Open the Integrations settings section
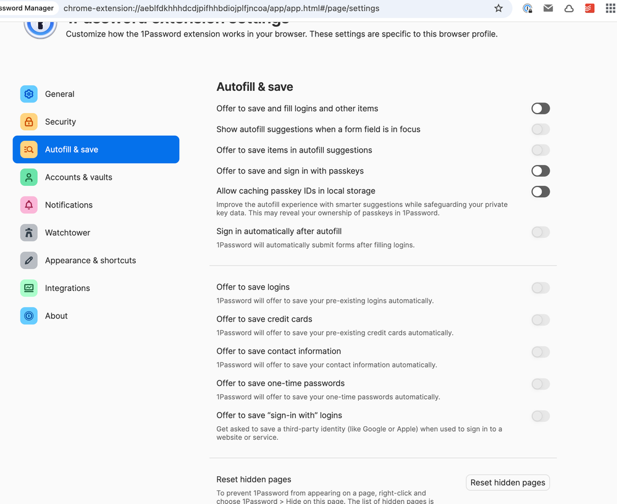617x504 pixels. 67,288
